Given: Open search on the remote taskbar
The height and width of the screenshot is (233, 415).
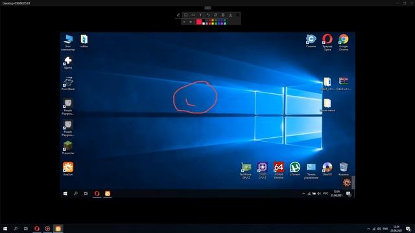Looking at the screenshot, I should [76, 194].
